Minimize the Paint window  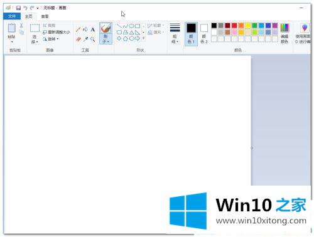point(301,8)
